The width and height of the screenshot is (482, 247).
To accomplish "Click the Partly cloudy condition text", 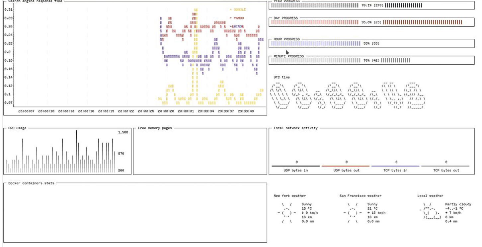I will 458,205.
